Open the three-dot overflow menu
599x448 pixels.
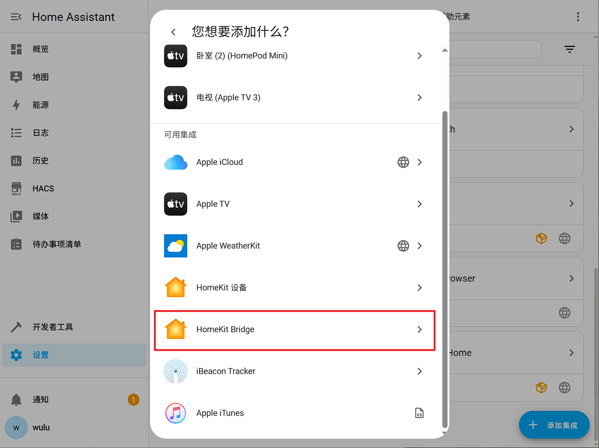point(578,17)
